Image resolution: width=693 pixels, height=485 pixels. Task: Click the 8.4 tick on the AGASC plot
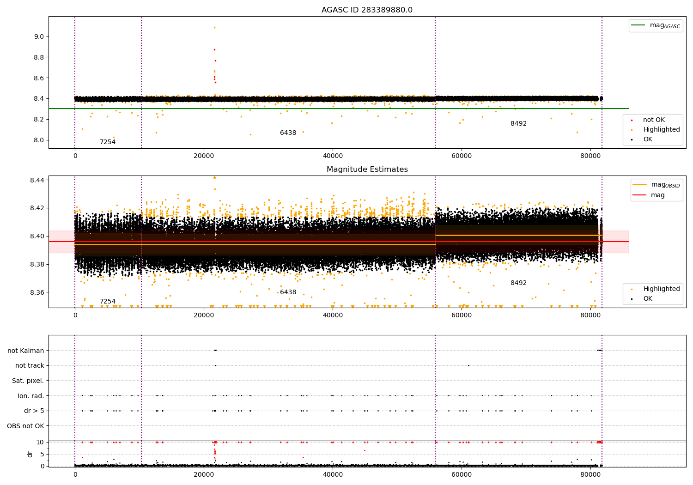coord(39,99)
